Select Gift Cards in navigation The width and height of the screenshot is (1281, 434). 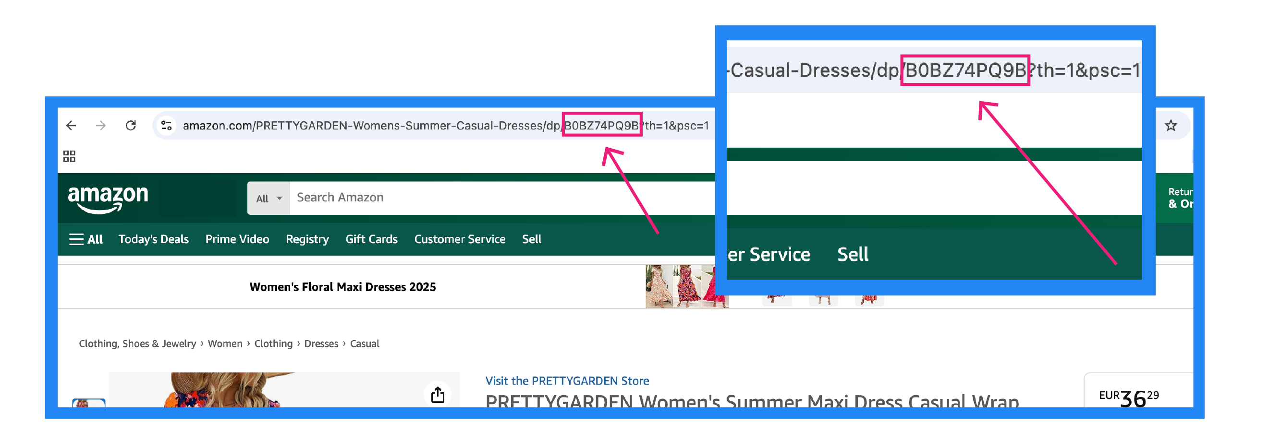(x=371, y=239)
